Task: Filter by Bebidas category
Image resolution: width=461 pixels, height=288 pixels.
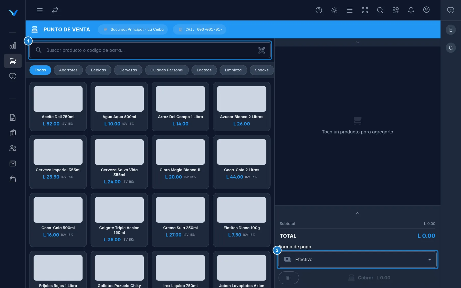Action: pyautogui.click(x=99, y=70)
